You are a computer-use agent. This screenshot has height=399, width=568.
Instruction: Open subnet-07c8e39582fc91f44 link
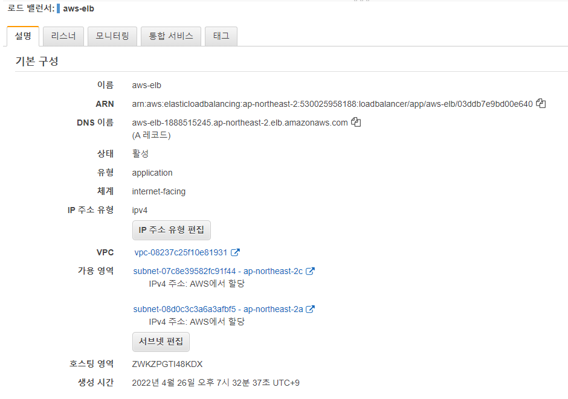click(x=218, y=271)
